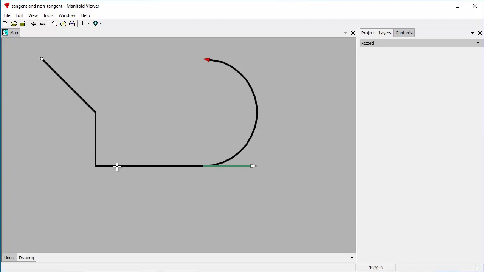The image size is (484, 272).
Task: Click the scale readout 1:265.5
Action: click(376, 267)
